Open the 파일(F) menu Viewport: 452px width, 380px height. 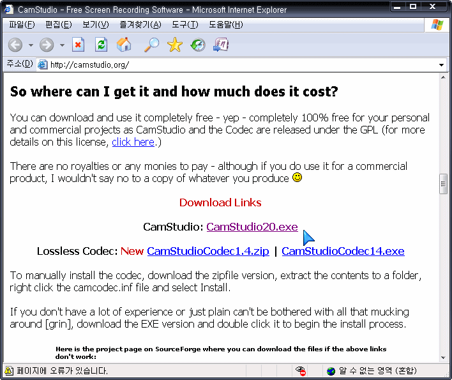click(x=22, y=25)
